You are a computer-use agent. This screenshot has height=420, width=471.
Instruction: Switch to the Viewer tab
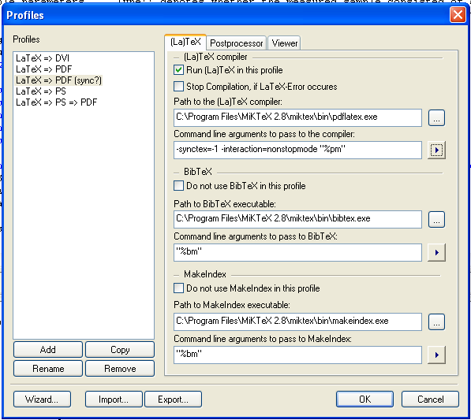click(x=285, y=43)
